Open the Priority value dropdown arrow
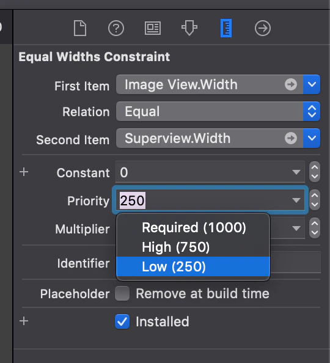Viewport: 330px width, 363px height. (296, 200)
